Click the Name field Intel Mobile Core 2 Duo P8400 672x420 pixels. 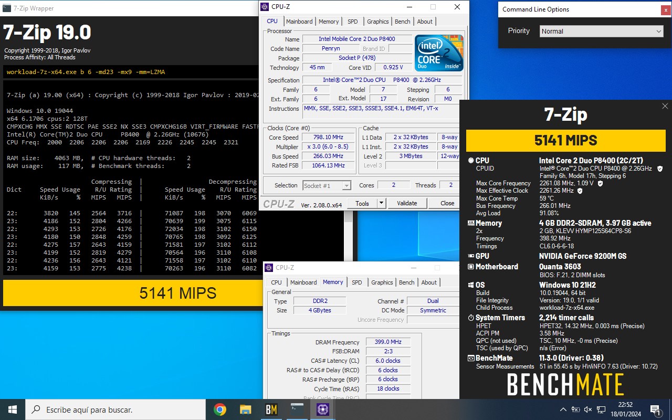[357, 39]
